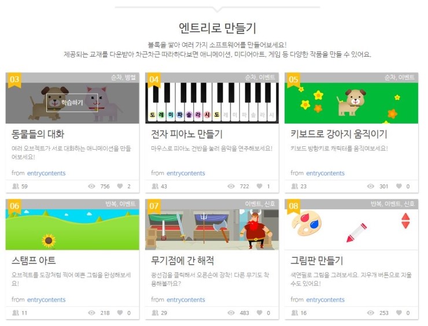Click the heart icon on 동물들의 대화 card
This screenshot has width=428, height=326.
coord(120,186)
